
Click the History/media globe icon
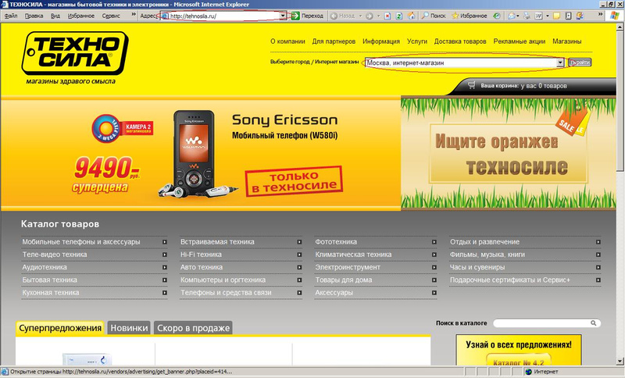click(x=497, y=16)
